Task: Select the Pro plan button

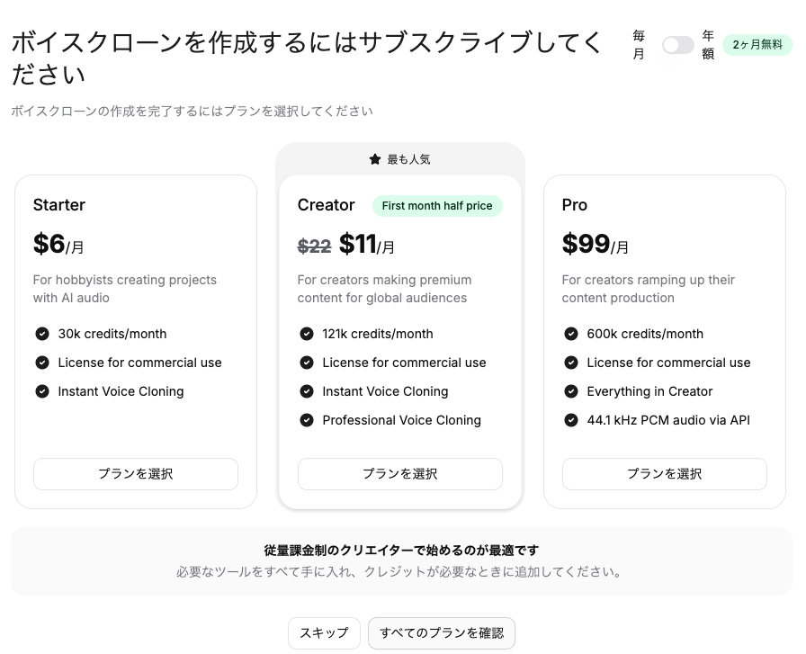Action: point(664,474)
